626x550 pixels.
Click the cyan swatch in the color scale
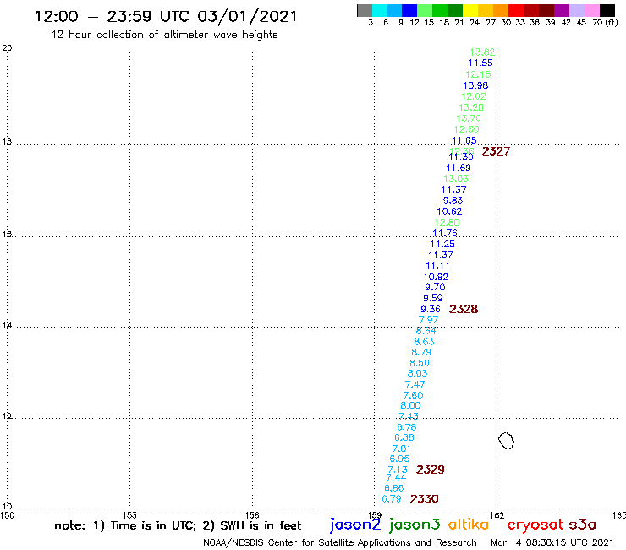(x=380, y=10)
